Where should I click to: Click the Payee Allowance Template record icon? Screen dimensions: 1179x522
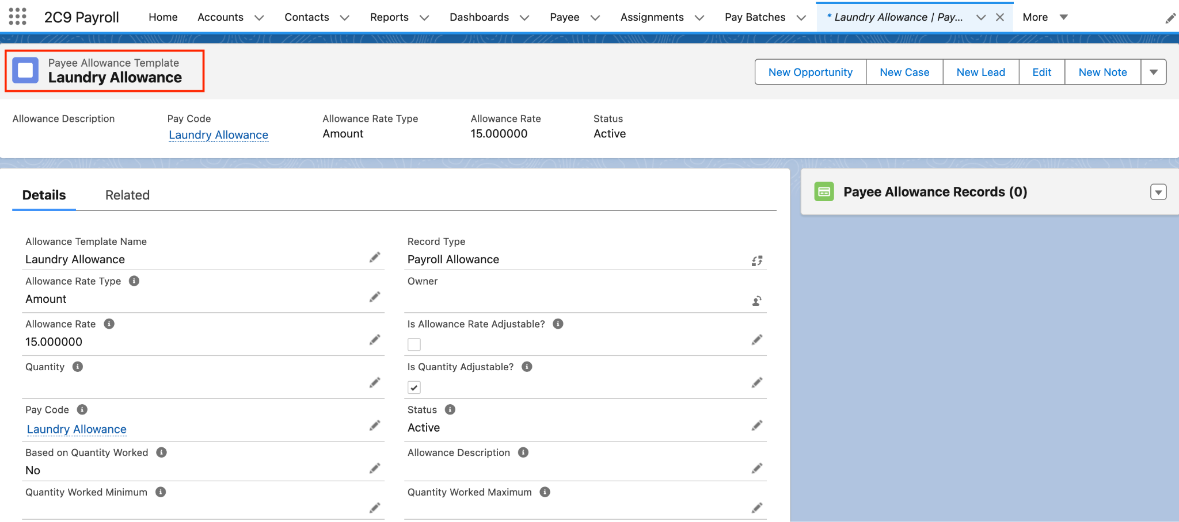click(x=25, y=70)
